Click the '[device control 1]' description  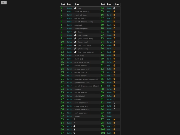(82, 66)
